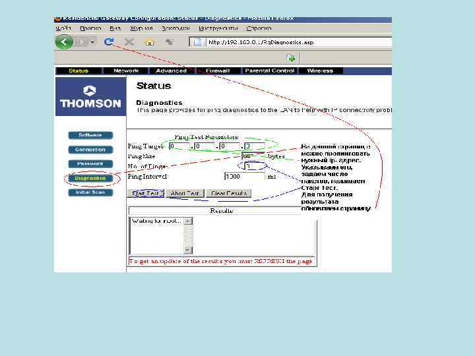475x356 pixels.
Task: Switch to the Parental Control tab
Action: tap(270, 71)
